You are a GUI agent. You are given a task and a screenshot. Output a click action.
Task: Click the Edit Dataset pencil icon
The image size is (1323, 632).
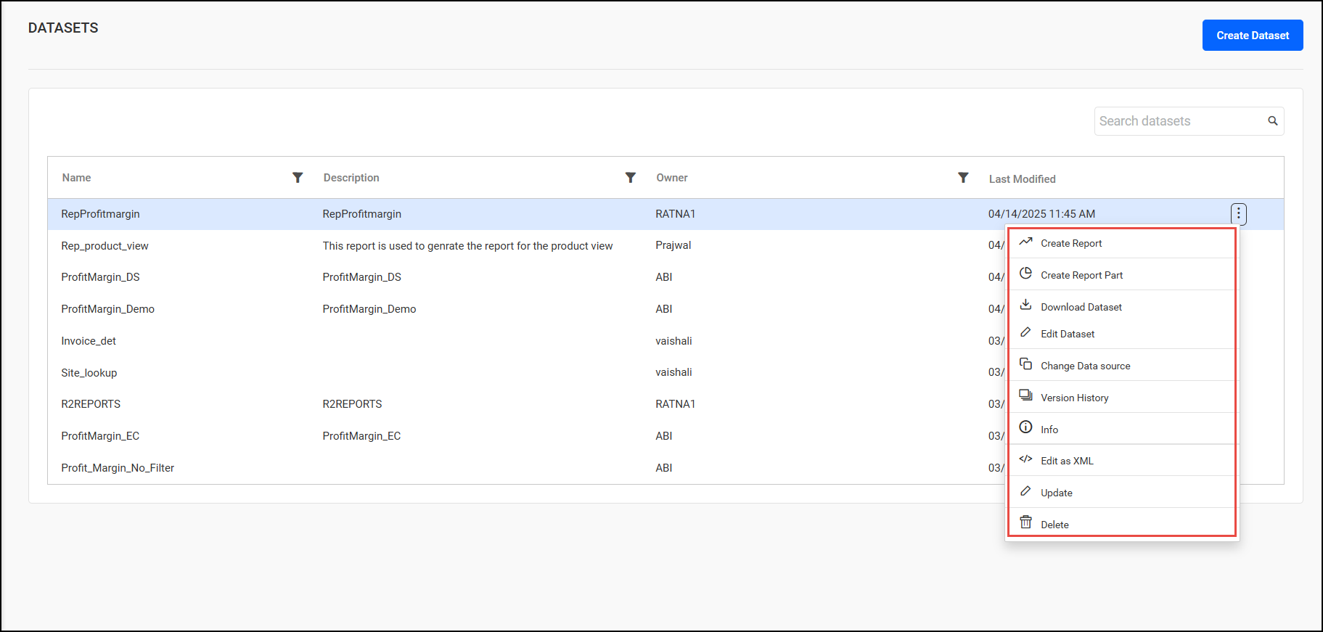(1025, 332)
